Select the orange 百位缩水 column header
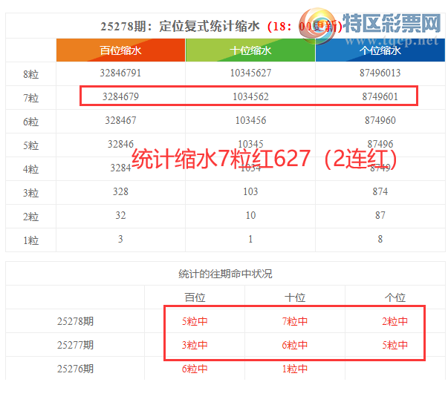 pyautogui.click(x=120, y=50)
